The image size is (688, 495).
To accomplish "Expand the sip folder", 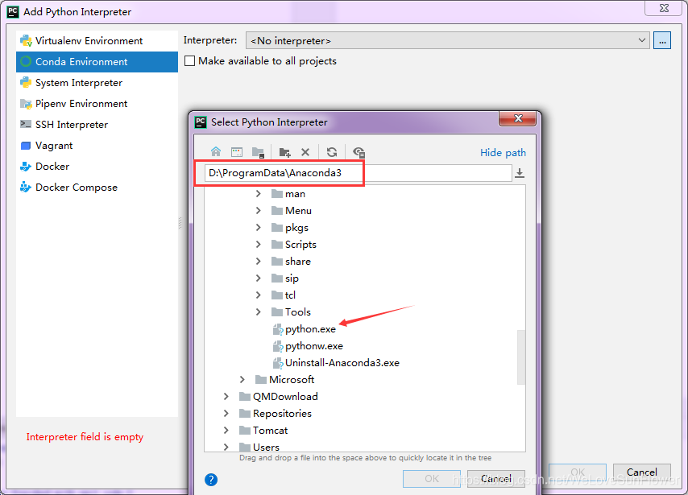I will [259, 278].
